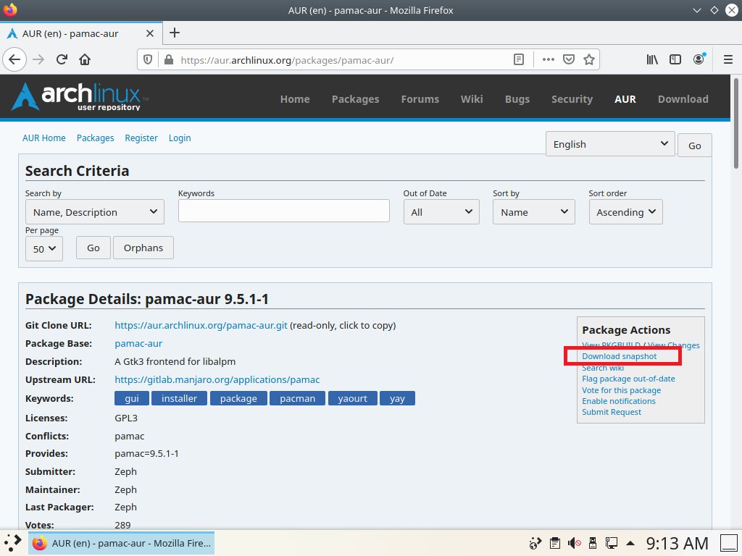Click the Arch Linux logo
The width and height of the screenshot is (742, 556).
click(x=80, y=97)
